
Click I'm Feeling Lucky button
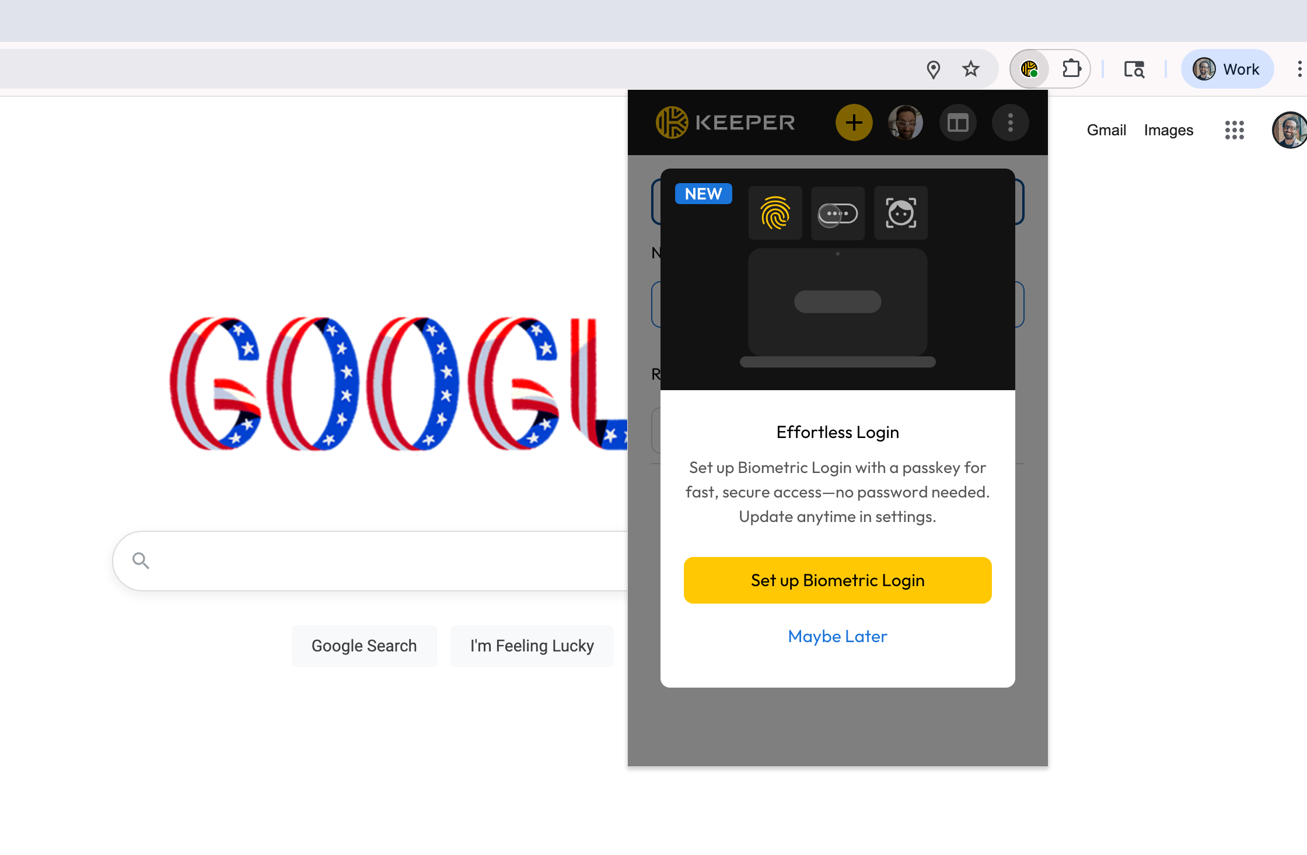[x=532, y=646]
